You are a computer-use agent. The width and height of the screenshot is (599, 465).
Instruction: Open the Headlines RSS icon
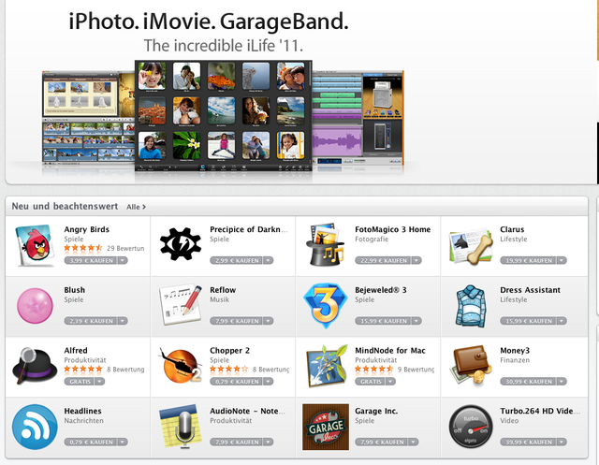coord(35,427)
